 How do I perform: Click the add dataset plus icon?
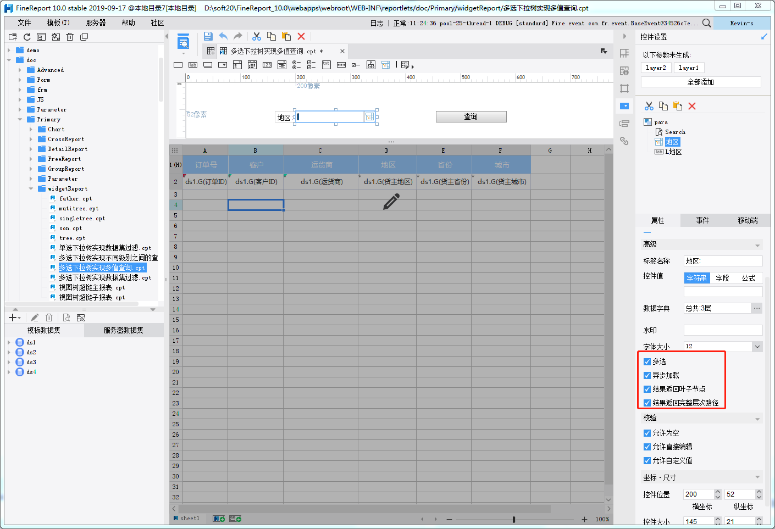click(13, 318)
